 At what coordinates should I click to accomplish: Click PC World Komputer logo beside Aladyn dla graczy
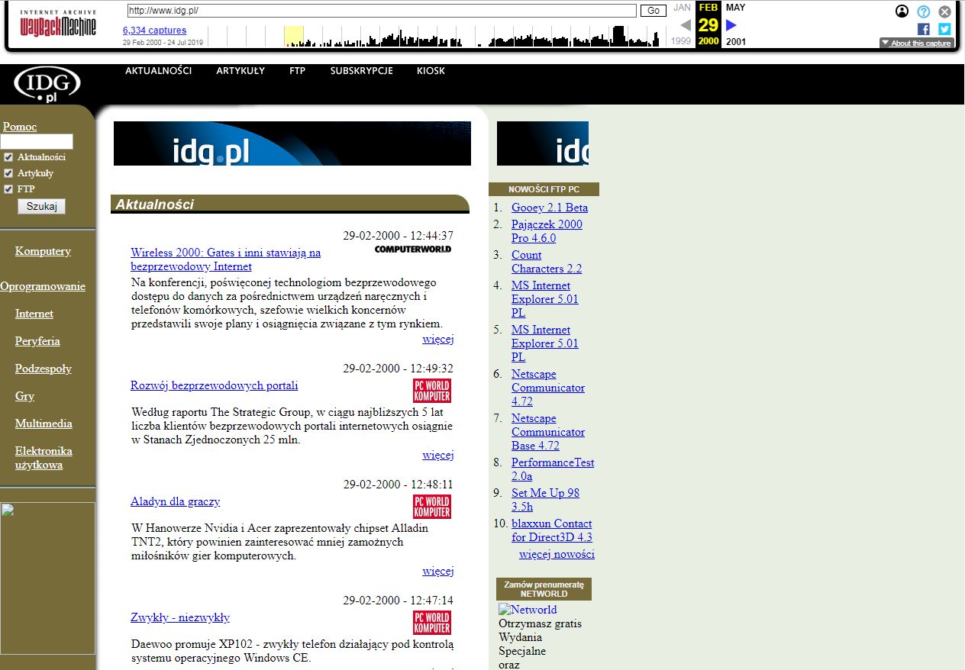pyautogui.click(x=432, y=507)
